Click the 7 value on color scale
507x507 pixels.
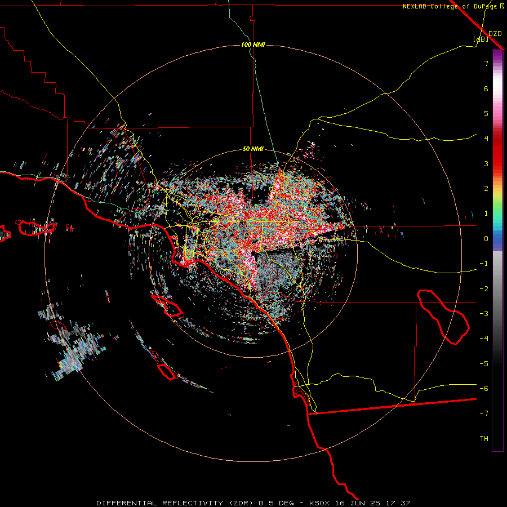coord(486,63)
